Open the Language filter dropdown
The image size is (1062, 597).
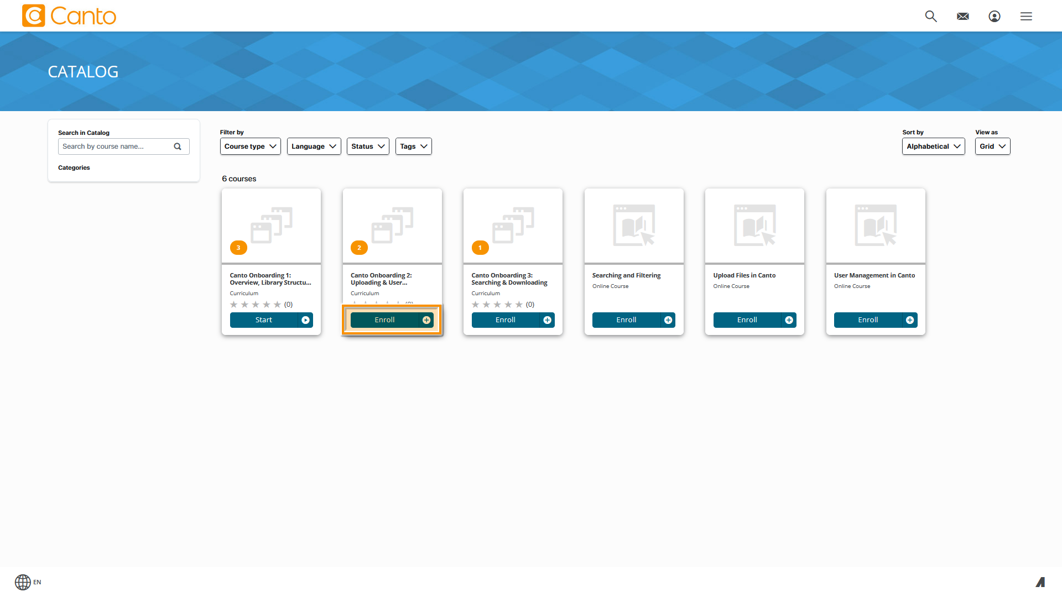pos(314,146)
